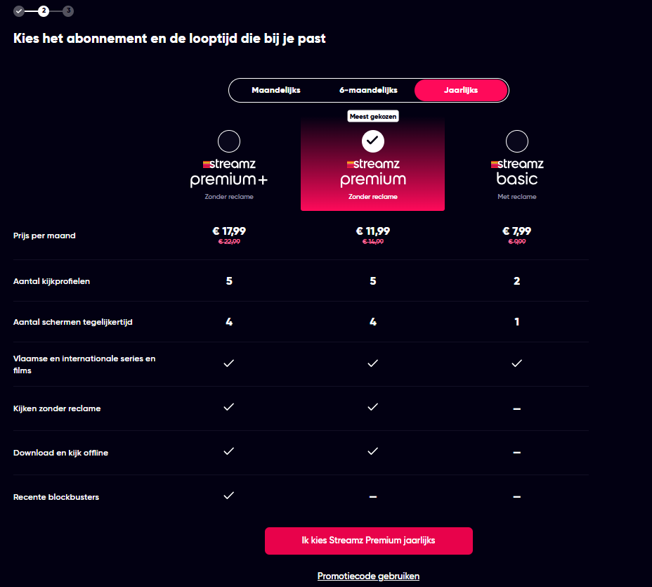Switch to Maandelijks billing tab

pyautogui.click(x=276, y=91)
